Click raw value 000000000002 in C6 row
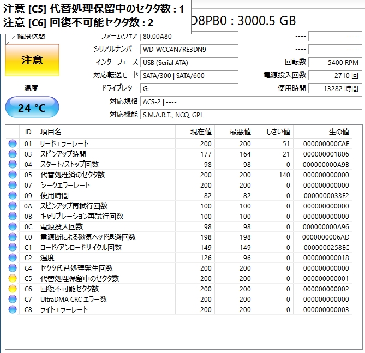365x353 pixels. pyautogui.click(x=326, y=289)
